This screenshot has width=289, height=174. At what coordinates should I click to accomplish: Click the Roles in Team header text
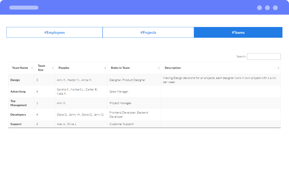coord(120,68)
